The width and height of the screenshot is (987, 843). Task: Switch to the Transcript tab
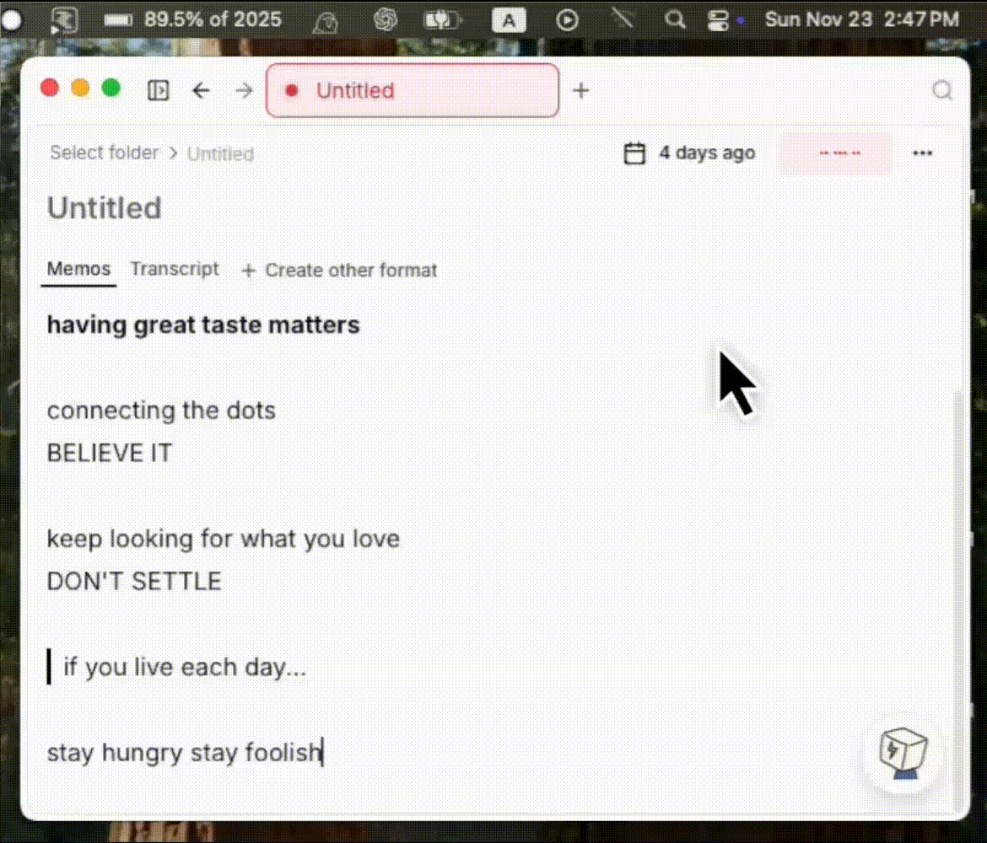pos(175,269)
